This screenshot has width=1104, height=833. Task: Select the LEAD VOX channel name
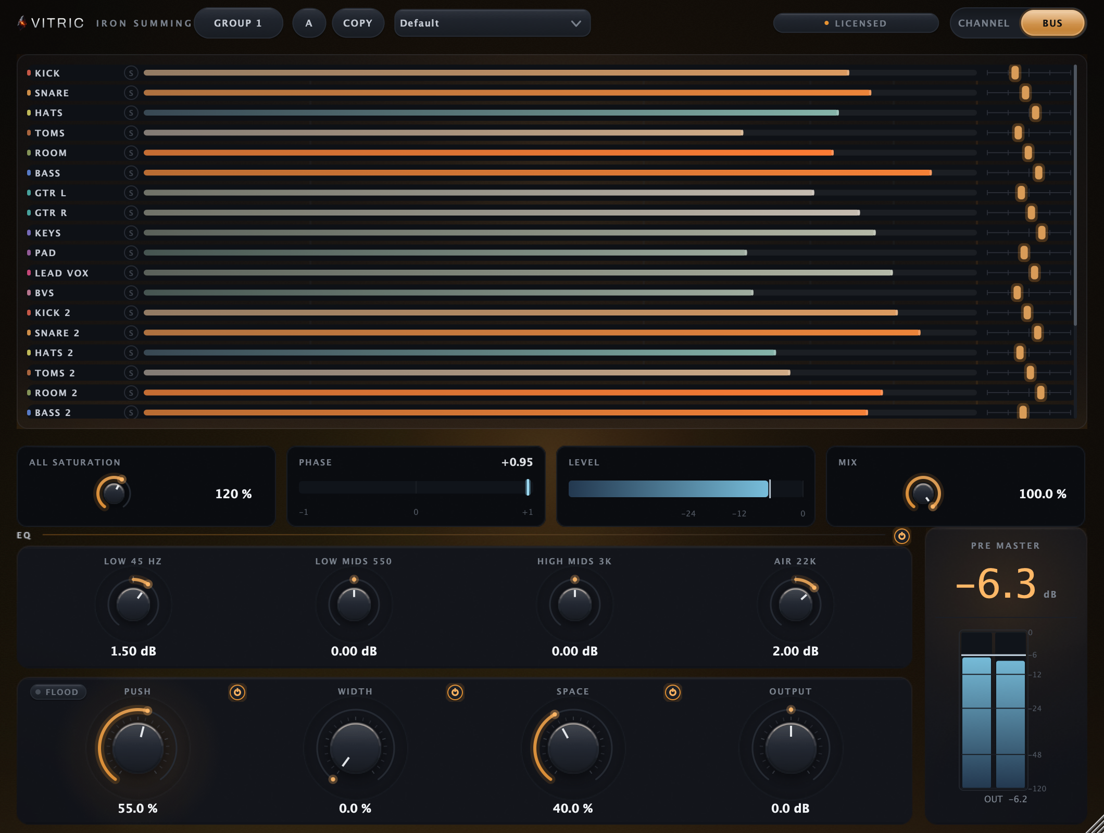(61, 273)
